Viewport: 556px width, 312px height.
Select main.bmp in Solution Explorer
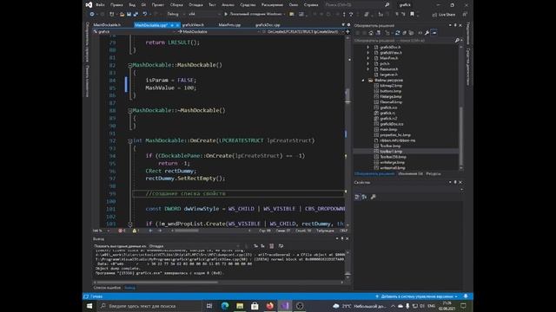tap(388, 129)
